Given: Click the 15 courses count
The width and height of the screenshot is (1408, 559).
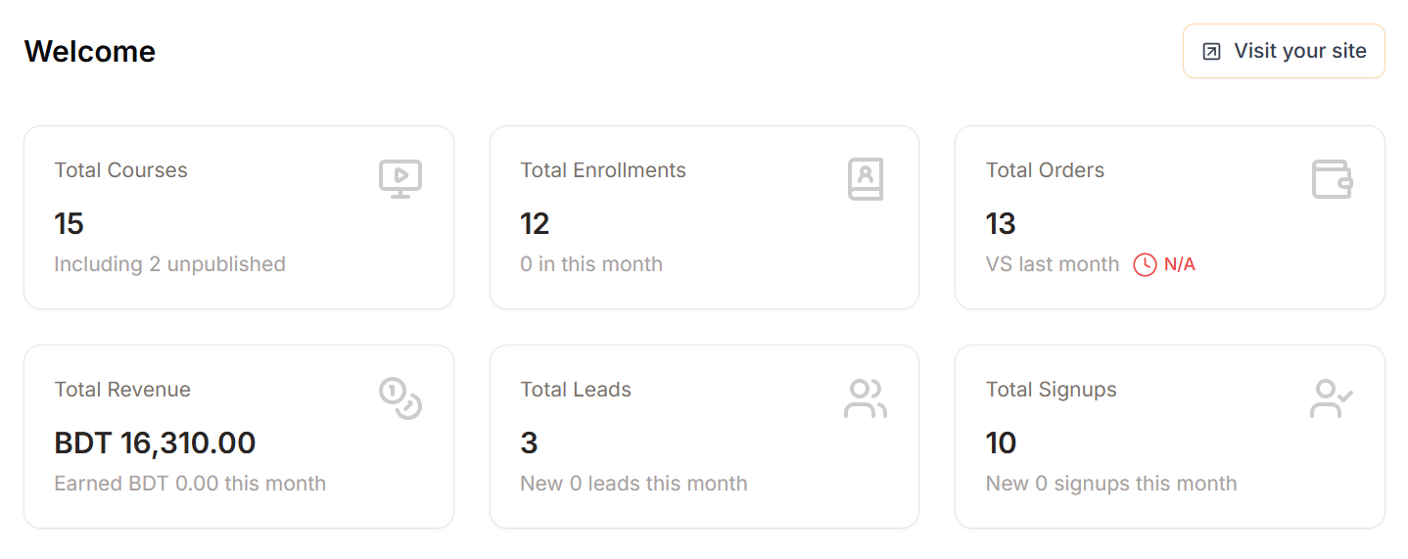Looking at the screenshot, I should (70, 224).
